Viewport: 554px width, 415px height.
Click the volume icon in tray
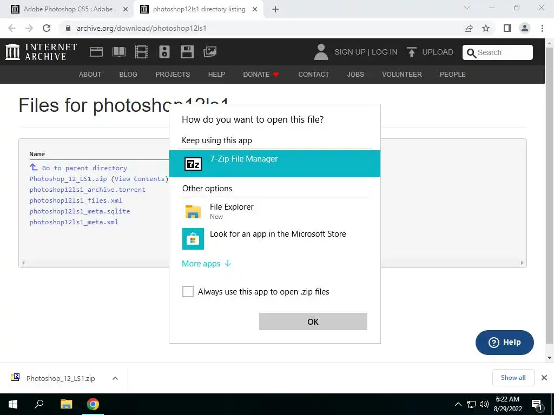click(484, 404)
